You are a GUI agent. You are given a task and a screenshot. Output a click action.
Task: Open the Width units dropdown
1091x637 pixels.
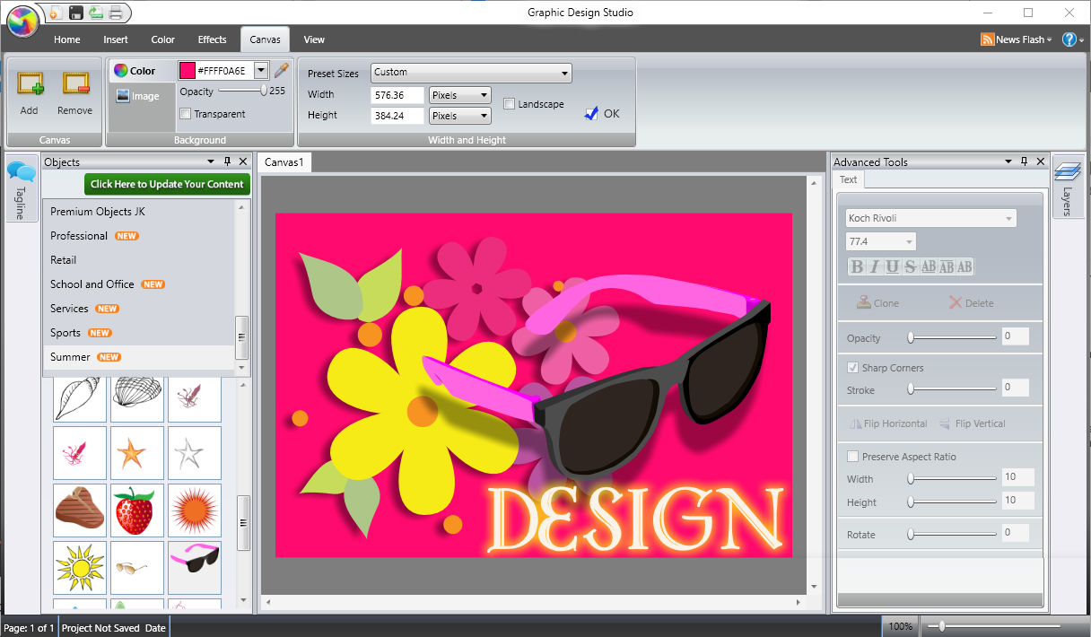point(460,94)
